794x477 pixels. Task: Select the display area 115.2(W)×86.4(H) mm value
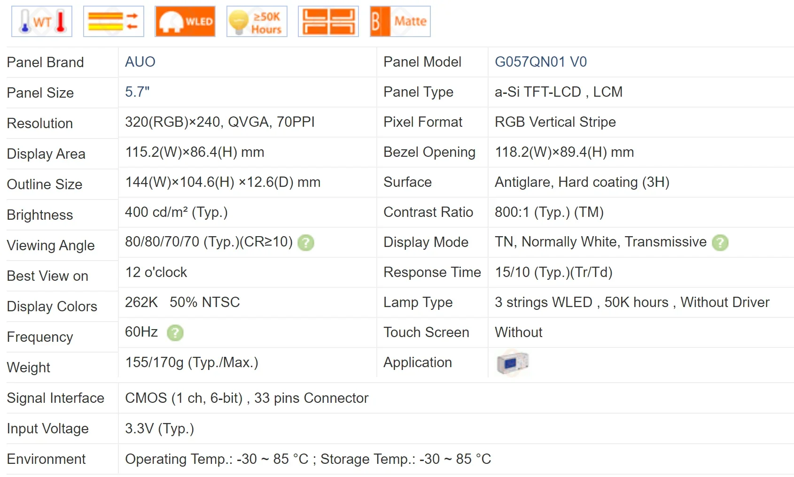point(195,152)
